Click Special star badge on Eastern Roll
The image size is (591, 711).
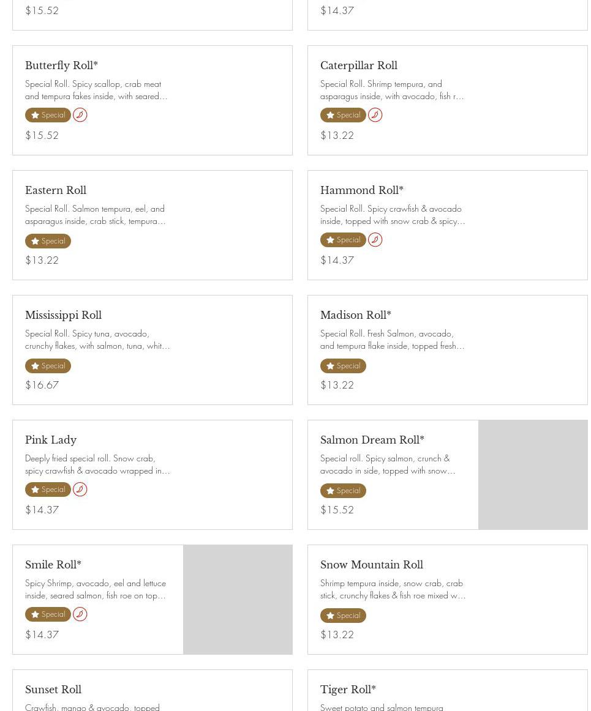(48, 241)
